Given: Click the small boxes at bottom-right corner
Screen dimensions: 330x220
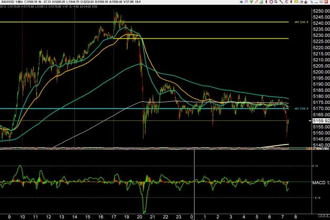Looking at the screenshot, I should pyautogui.click(x=324, y=216).
